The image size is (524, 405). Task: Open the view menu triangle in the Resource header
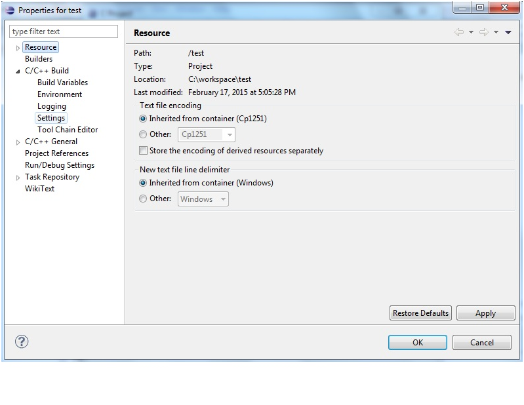(x=508, y=32)
